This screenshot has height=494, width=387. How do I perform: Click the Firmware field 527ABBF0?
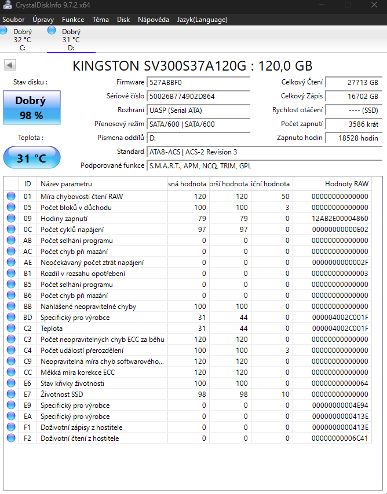pos(198,83)
